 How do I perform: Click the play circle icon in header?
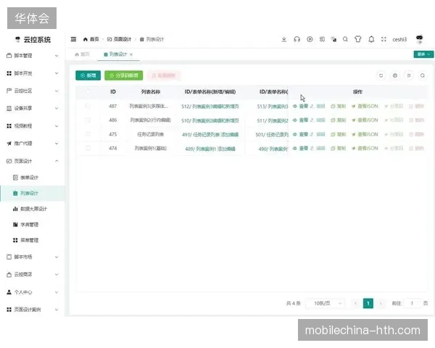coord(310,39)
